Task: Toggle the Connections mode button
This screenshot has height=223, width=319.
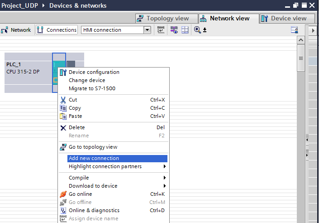Action: click(57, 30)
